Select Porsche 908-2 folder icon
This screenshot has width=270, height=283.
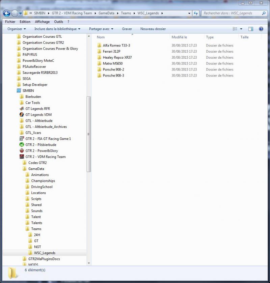(x=99, y=69)
